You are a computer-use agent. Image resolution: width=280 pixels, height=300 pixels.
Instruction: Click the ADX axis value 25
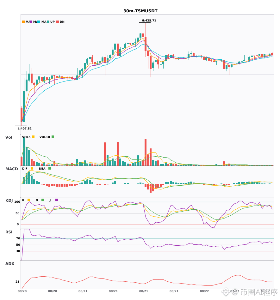pos(17,282)
